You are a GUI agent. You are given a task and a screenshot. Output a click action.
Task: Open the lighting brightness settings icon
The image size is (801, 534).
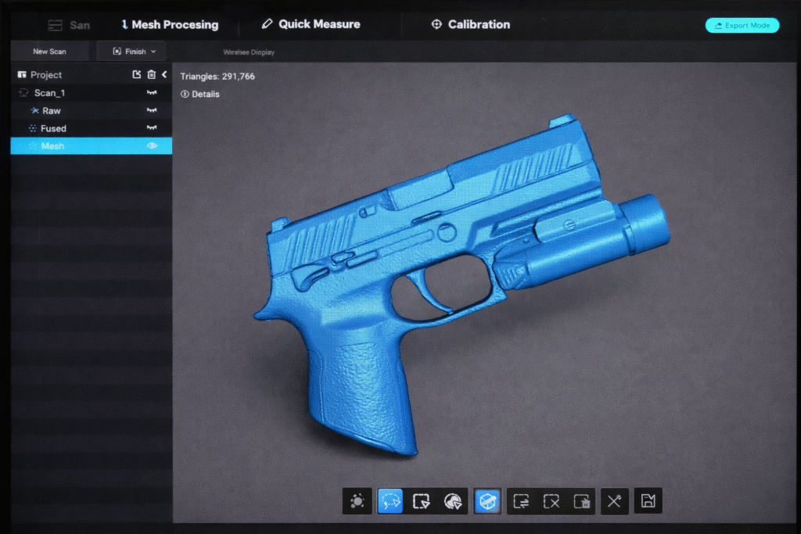(x=357, y=501)
